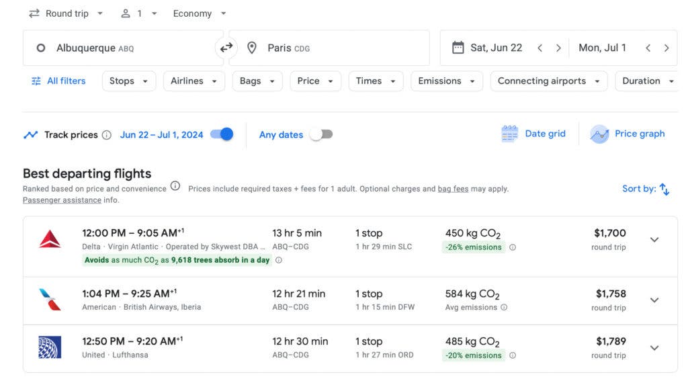Open the bag fees link
Screen dimensions: 688x387
(x=454, y=189)
